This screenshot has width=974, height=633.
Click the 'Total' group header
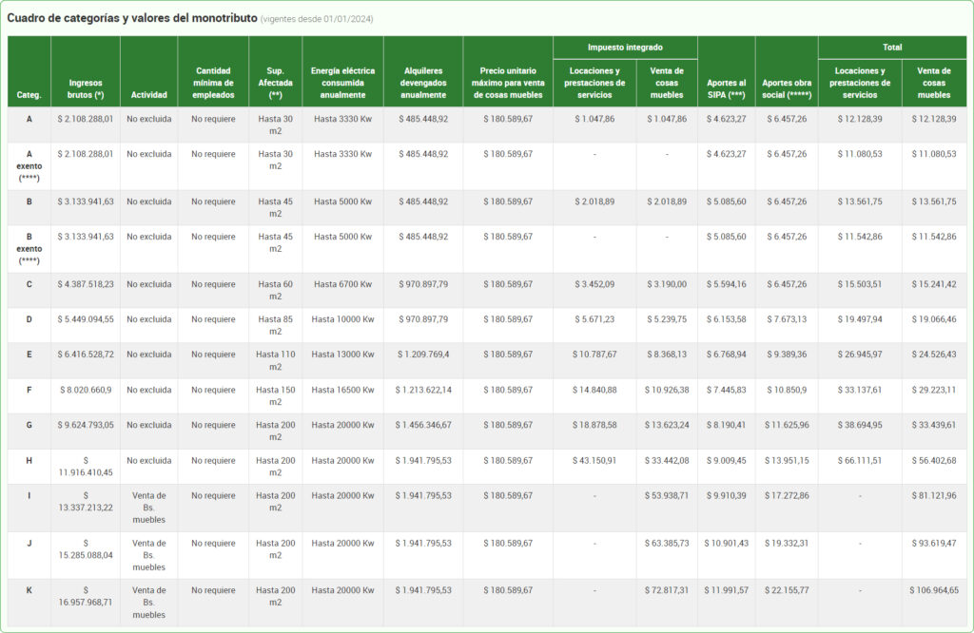point(892,48)
